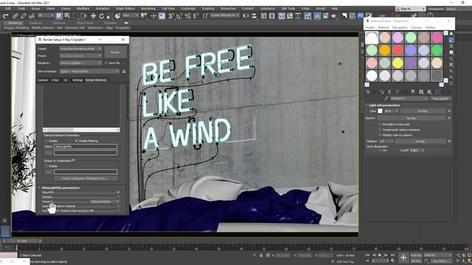
Task: Choose the Select and Move tool
Action: [94, 15]
